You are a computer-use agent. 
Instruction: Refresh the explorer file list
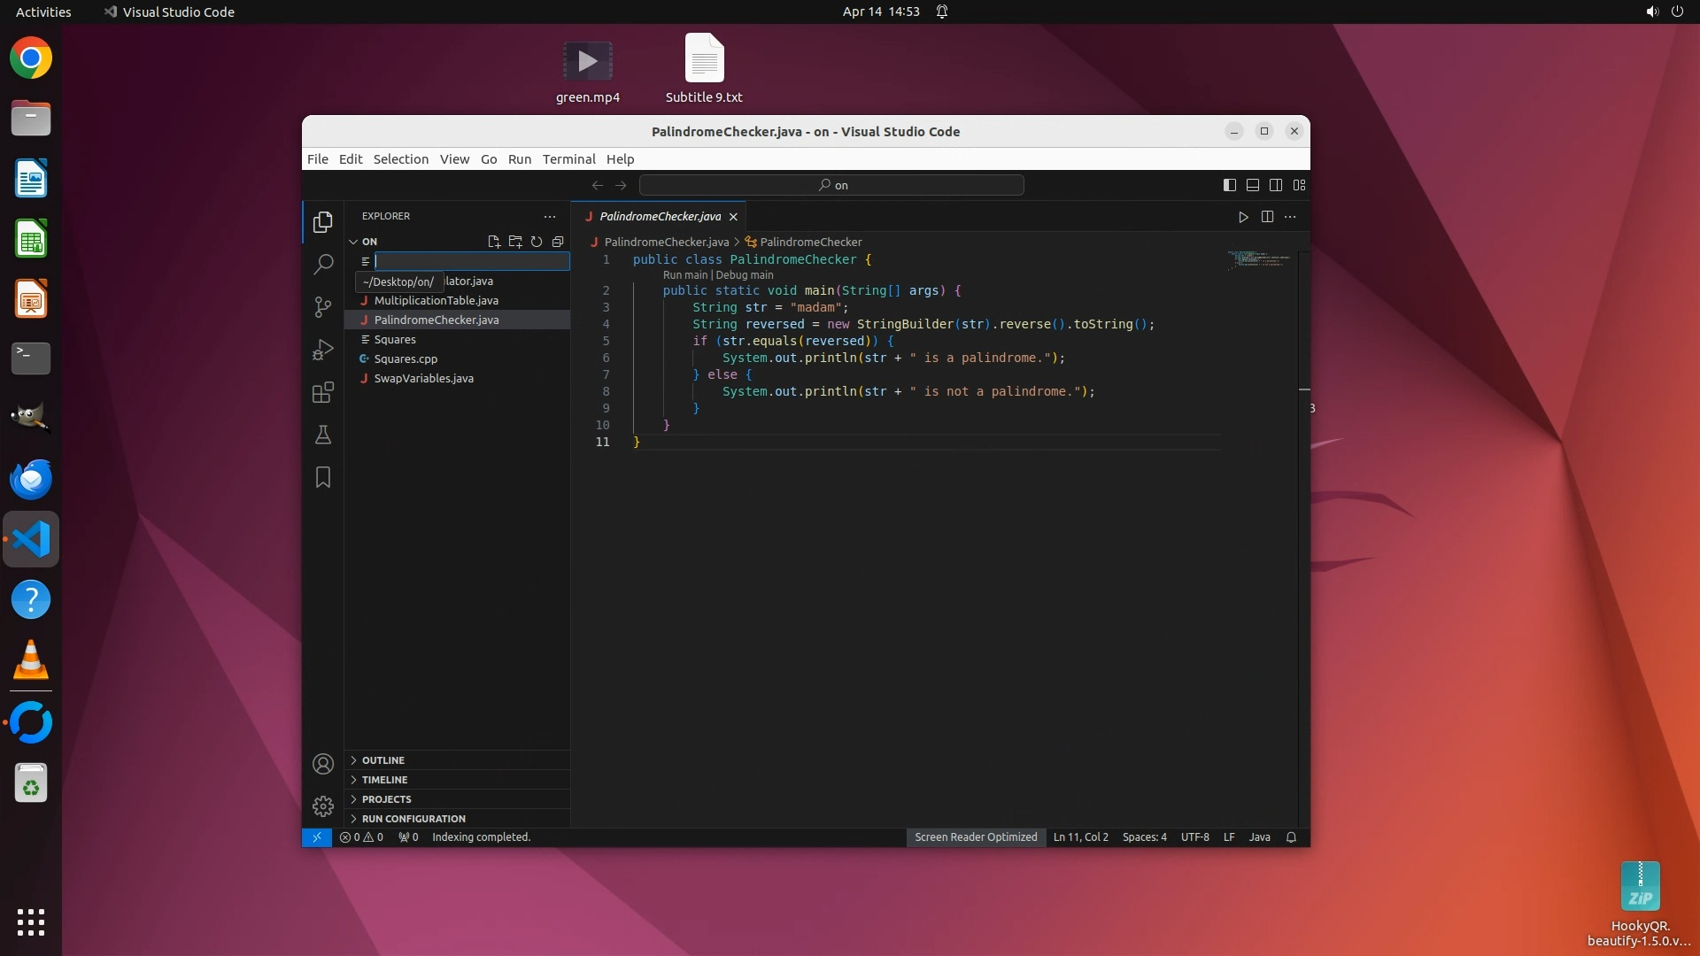click(537, 242)
